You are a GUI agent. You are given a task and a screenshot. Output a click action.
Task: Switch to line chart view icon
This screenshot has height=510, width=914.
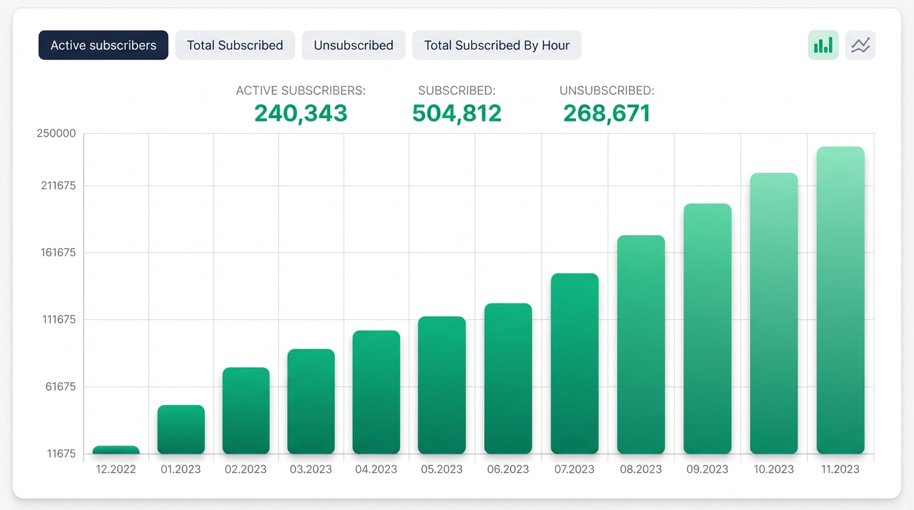(860, 45)
